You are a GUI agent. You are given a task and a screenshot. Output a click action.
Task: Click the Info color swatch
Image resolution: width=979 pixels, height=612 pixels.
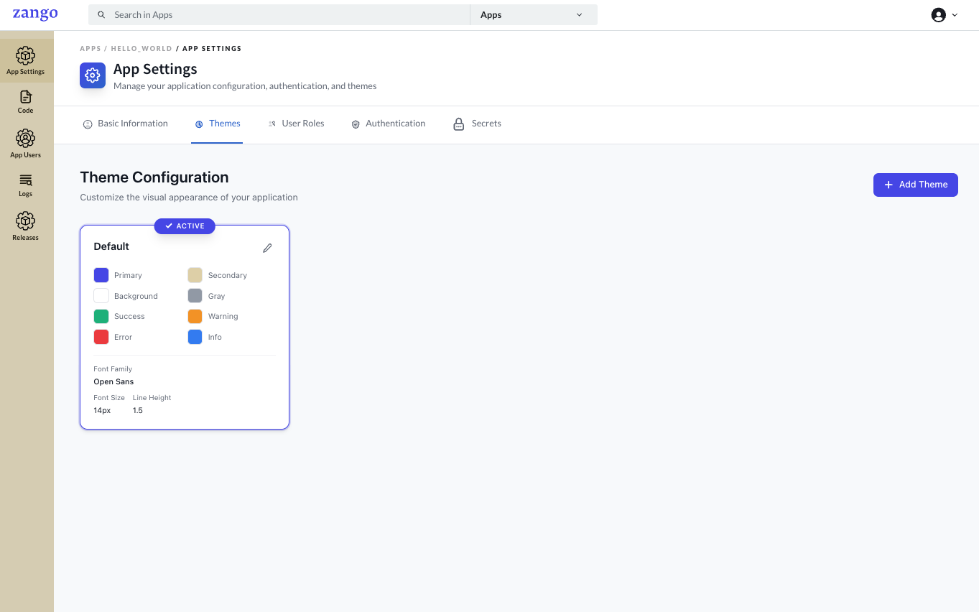(x=195, y=337)
